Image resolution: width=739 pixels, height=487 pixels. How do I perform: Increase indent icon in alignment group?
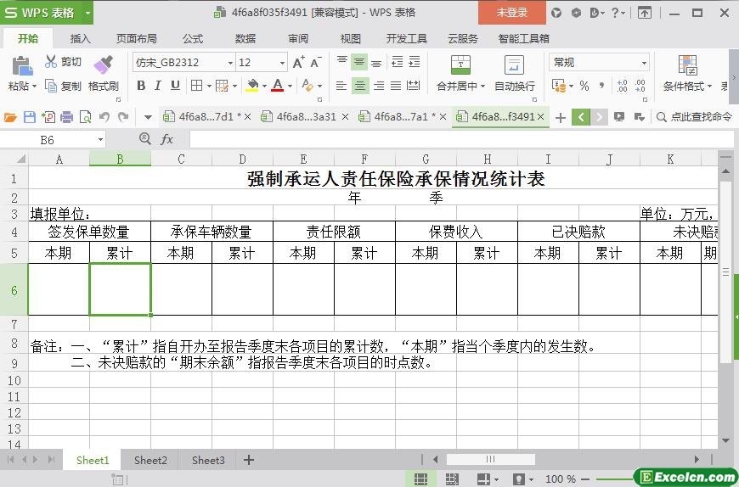click(x=415, y=62)
